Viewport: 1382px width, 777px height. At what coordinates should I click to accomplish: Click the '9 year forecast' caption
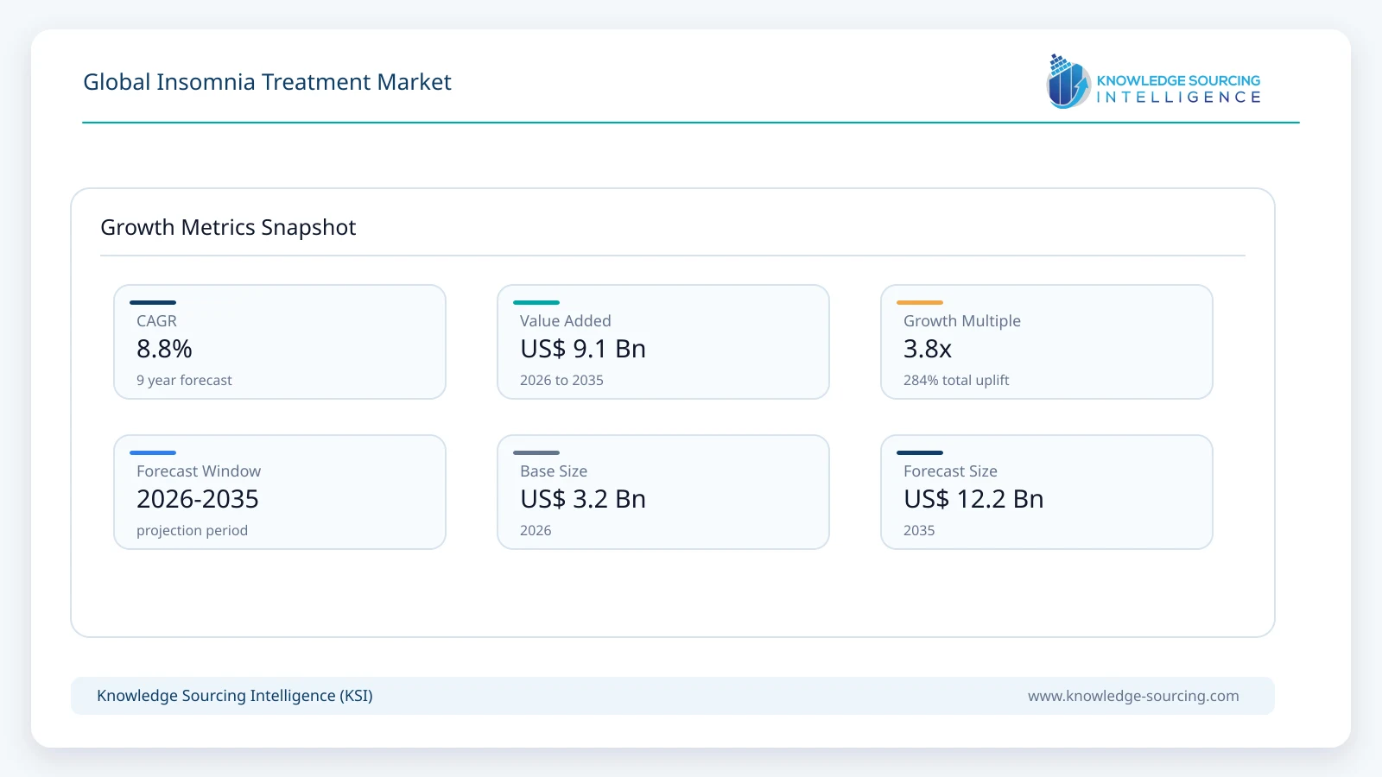point(184,380)
